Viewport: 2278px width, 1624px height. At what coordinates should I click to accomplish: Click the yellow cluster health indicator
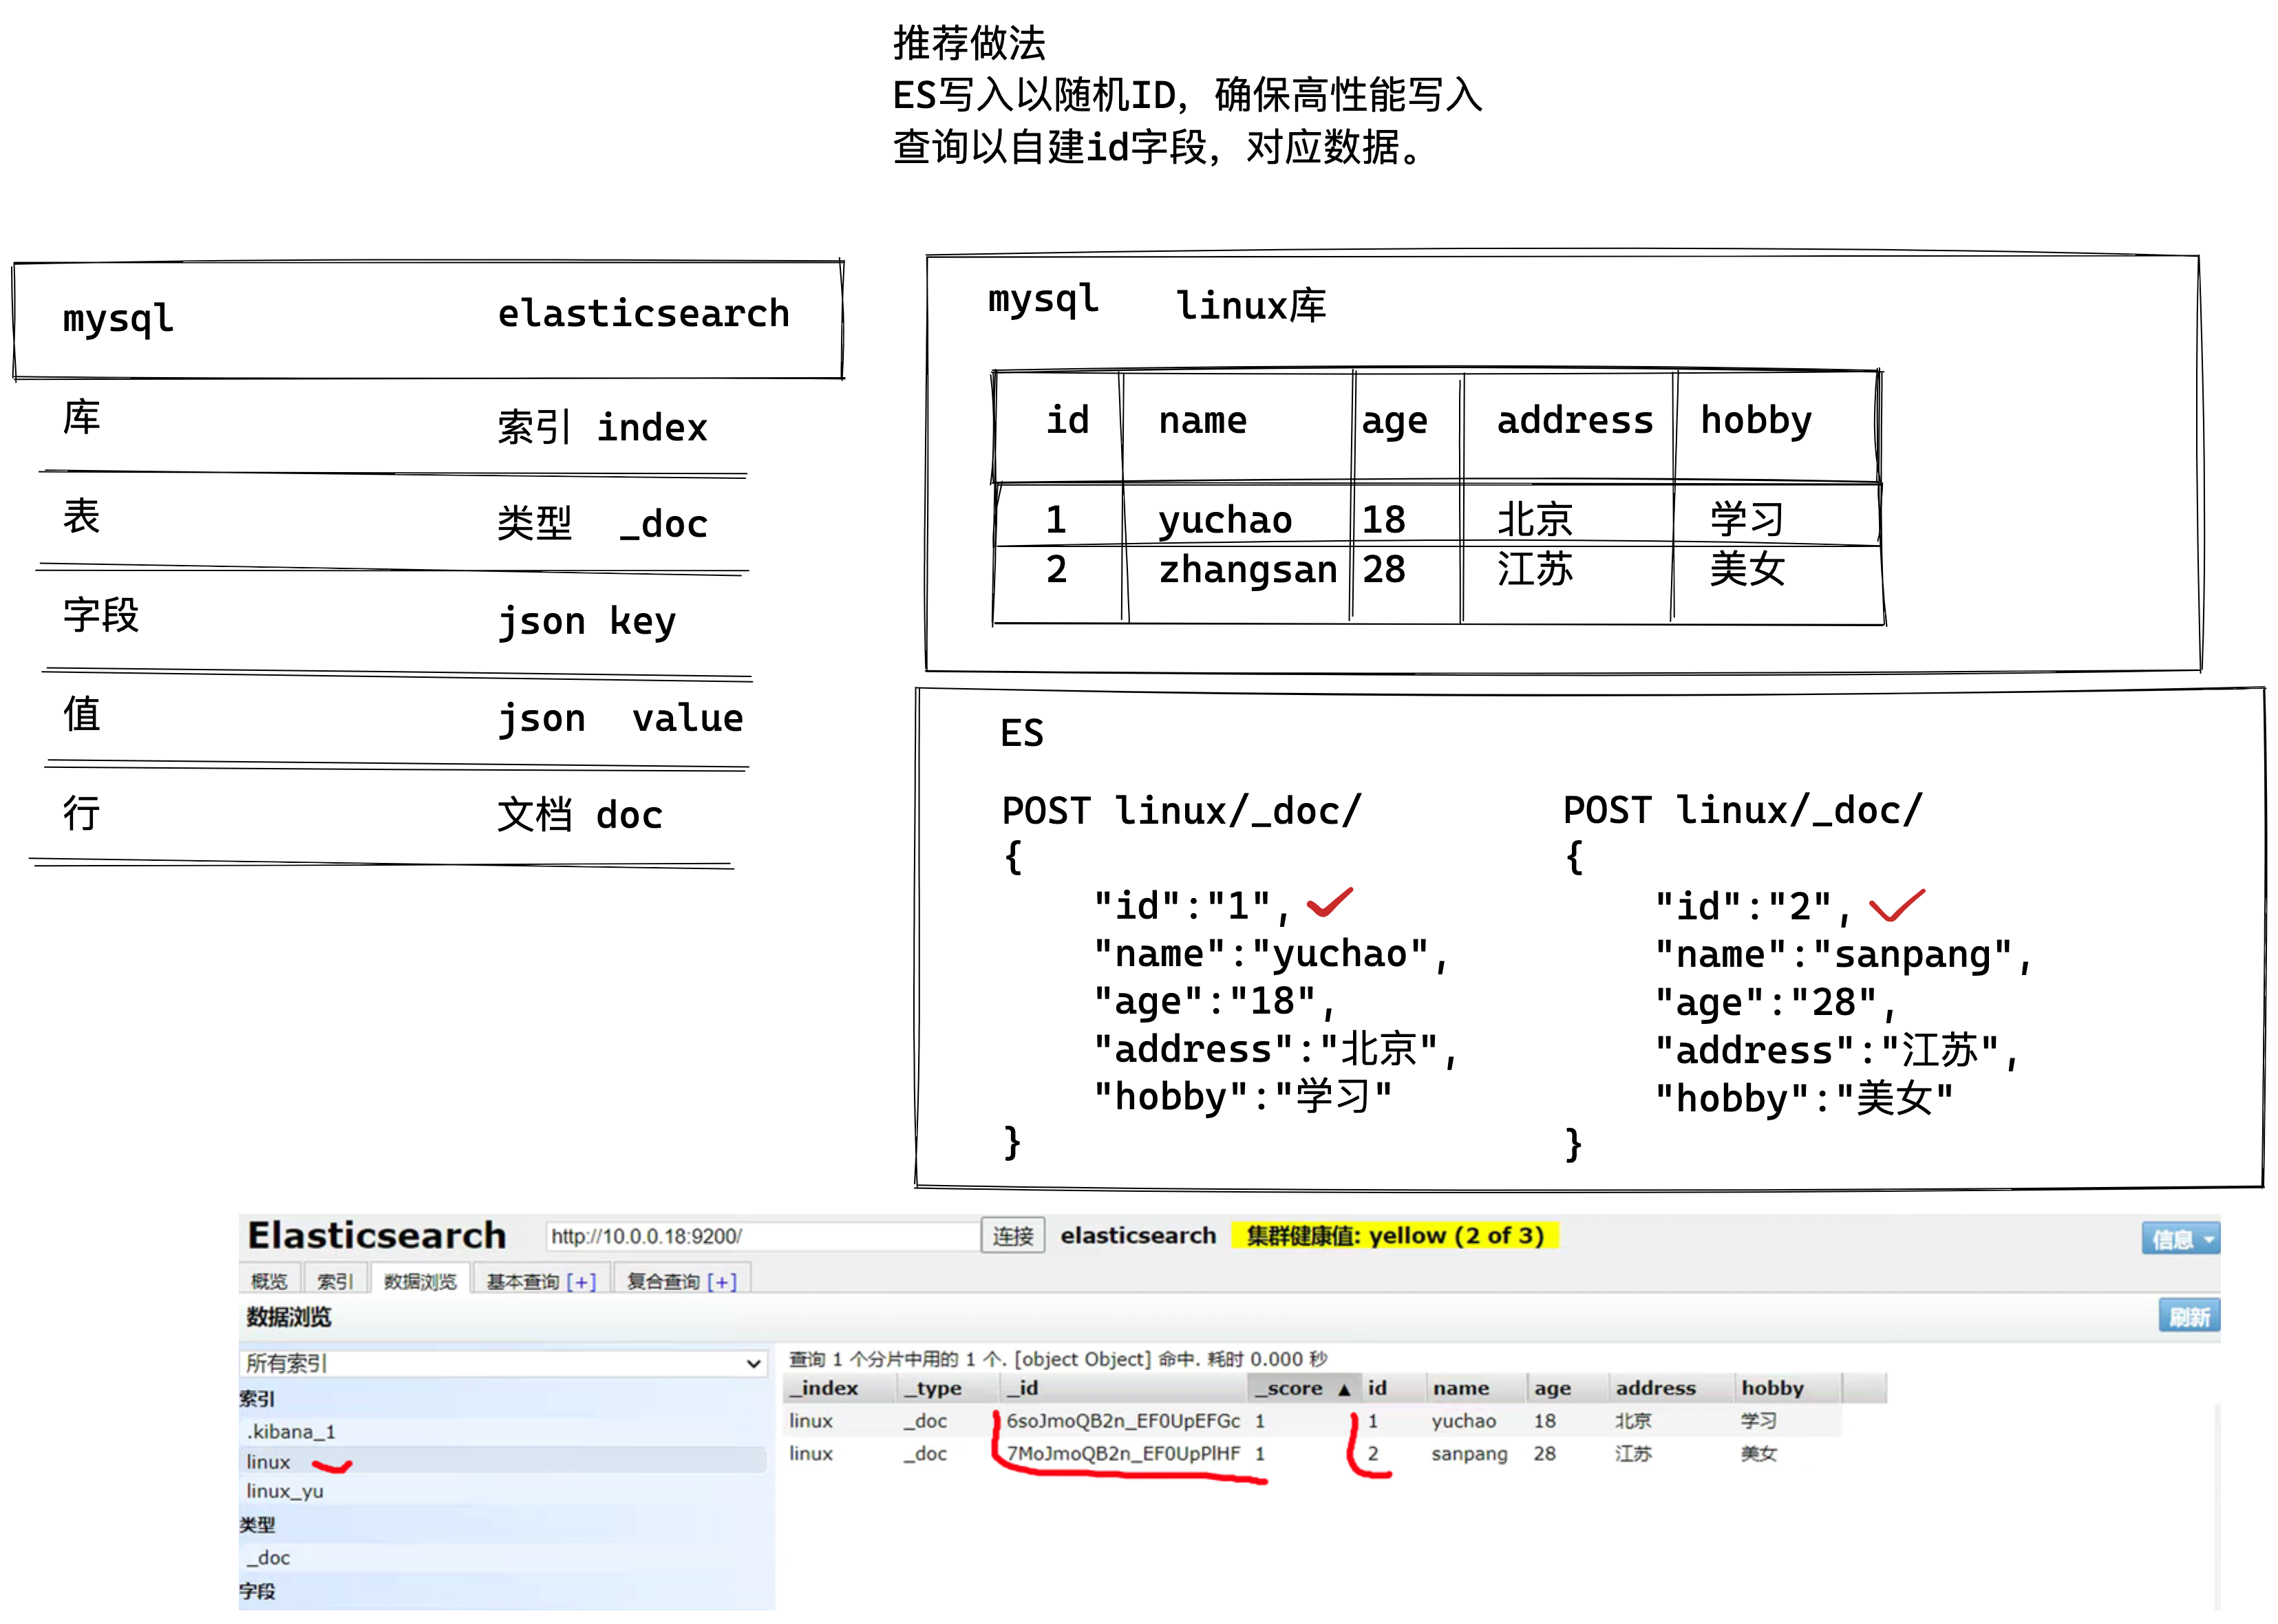click(x=1394, y=1236)
